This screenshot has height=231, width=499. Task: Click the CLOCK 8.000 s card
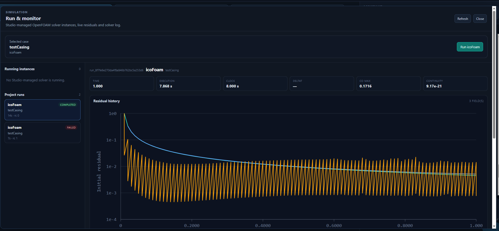[255, 84]
